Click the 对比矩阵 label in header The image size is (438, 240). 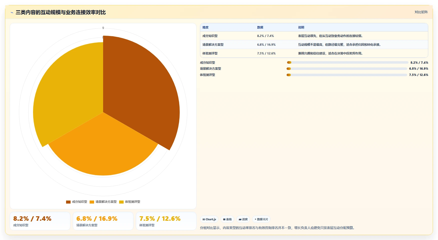(x=421, y=12)
